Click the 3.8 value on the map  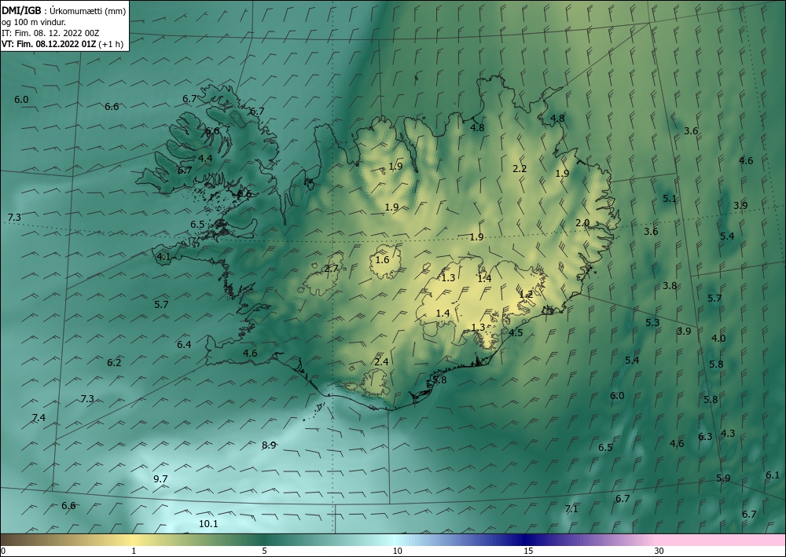(x=670, y=285)
